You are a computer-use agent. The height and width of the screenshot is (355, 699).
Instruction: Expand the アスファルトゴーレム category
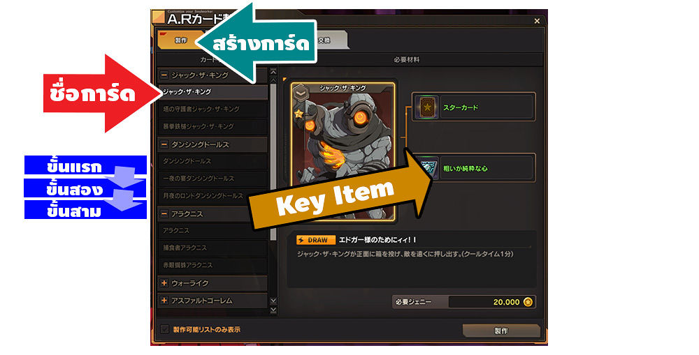164,301
